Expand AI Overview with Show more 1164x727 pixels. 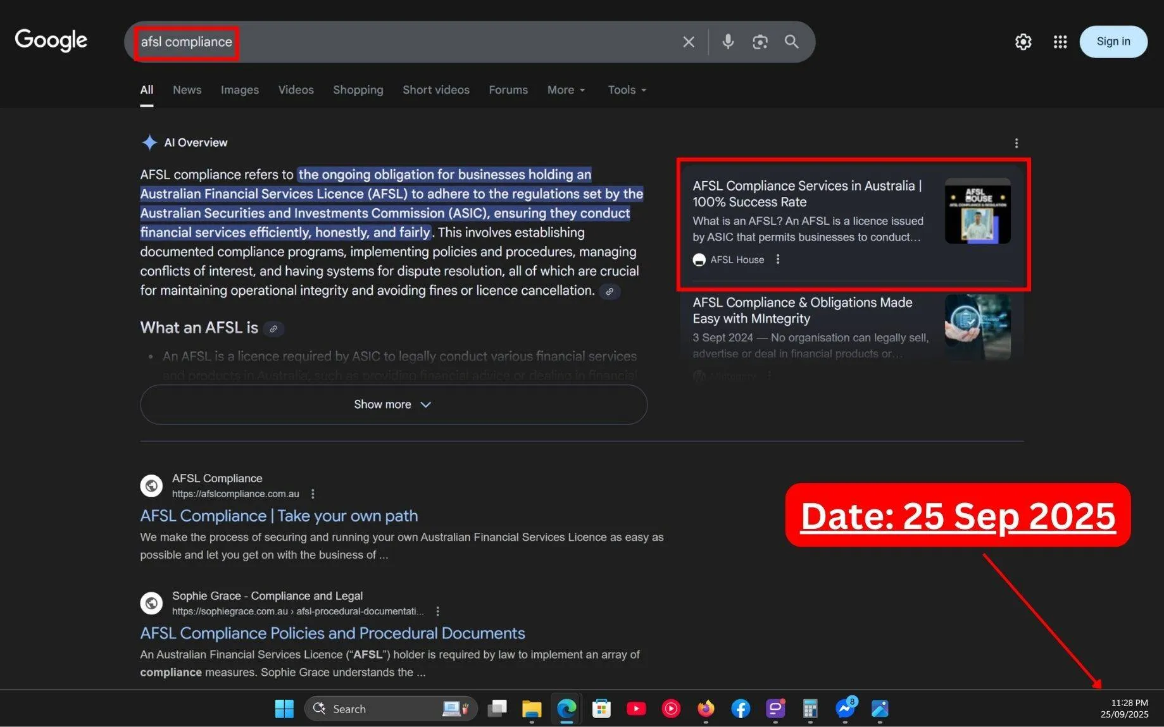pos(393,404)
